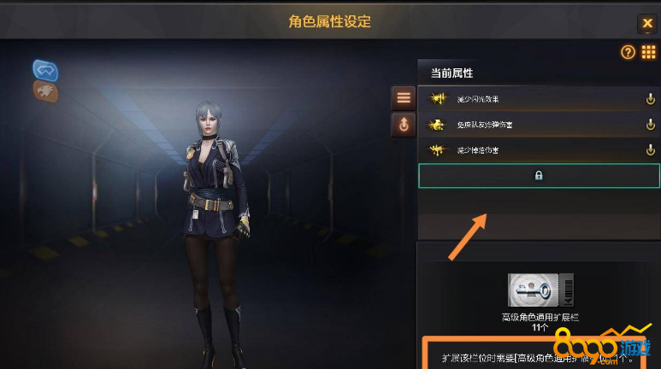
Task: Click the key item 高级角色通用扩展栏 thumbnail
Action: [x=540, y=290]
